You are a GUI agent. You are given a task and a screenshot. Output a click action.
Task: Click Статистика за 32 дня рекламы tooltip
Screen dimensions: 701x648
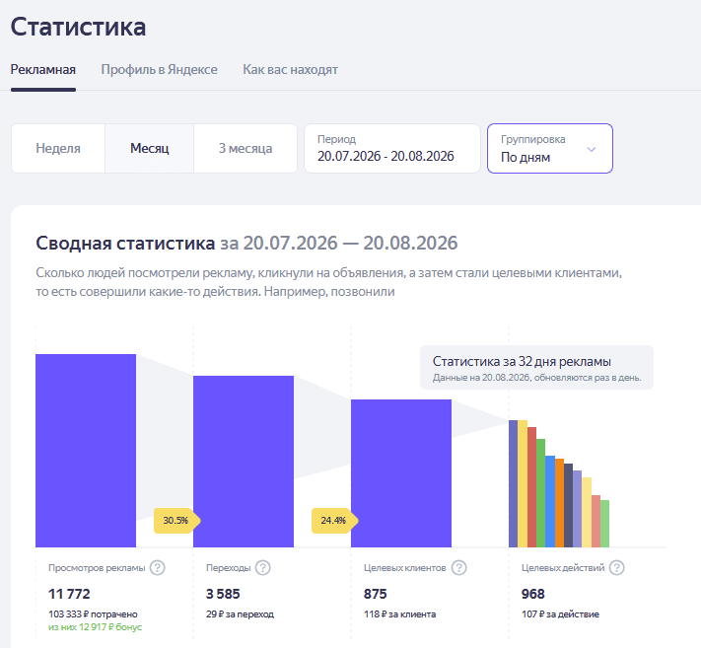536,368
